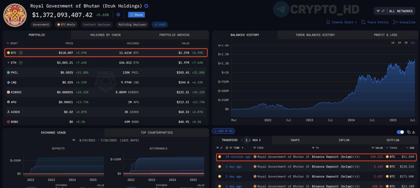Open the PROFIT & LOSS tab
Viewport: 420px width, 188px height.
click(386, 35)
